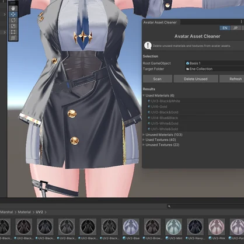Click the Target Folder label
The width and height of the screenshot is (244, 244).
(x=154, y=69)
